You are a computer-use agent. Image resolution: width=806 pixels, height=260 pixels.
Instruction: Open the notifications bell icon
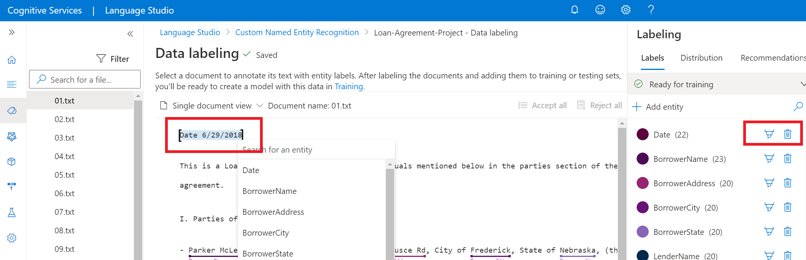574,10
